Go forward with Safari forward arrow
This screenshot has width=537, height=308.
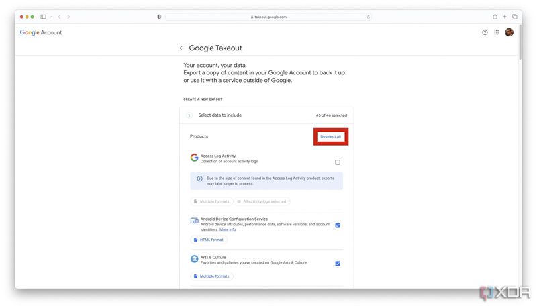pyautogui.click(x=68, y=17)
